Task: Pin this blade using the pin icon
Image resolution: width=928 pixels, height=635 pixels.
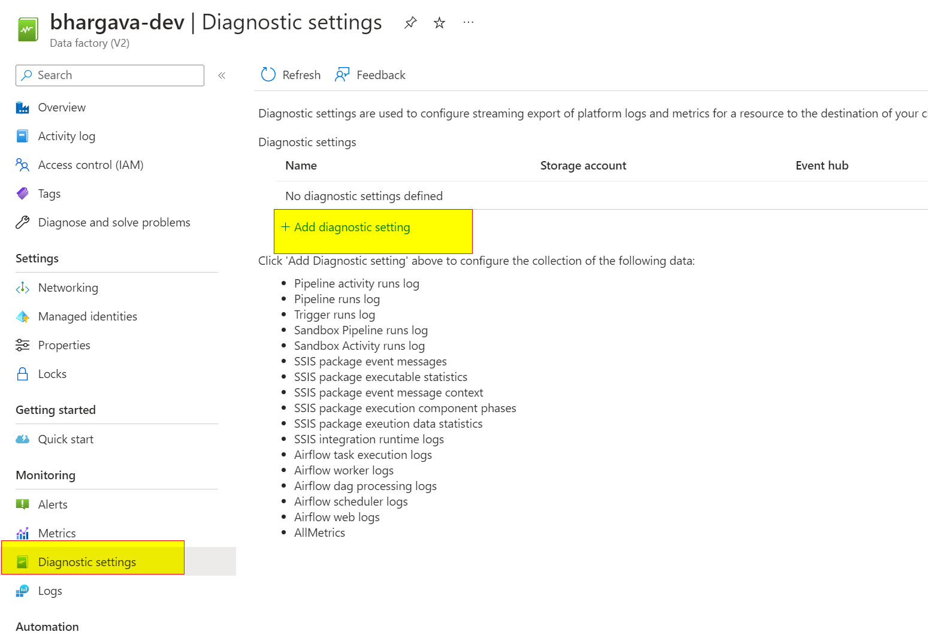Action: 410,23
